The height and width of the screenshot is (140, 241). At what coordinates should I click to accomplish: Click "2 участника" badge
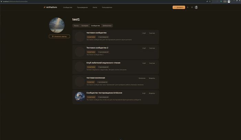click(x=91, y=97)
